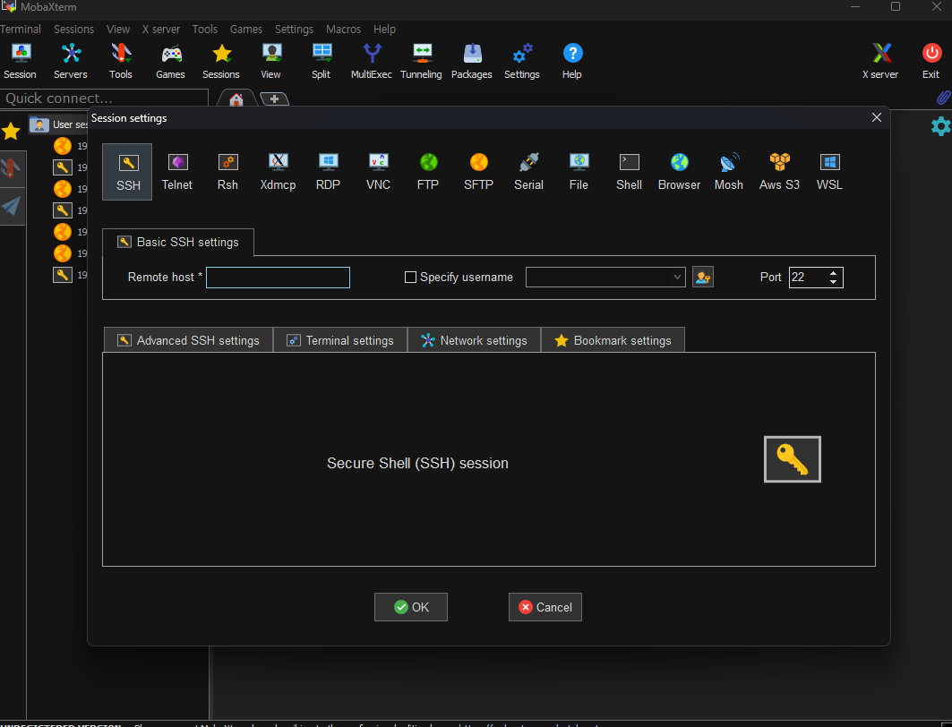The image size is (952, 727).
Task: Open the View menu in menu bar
Action: 118,30
